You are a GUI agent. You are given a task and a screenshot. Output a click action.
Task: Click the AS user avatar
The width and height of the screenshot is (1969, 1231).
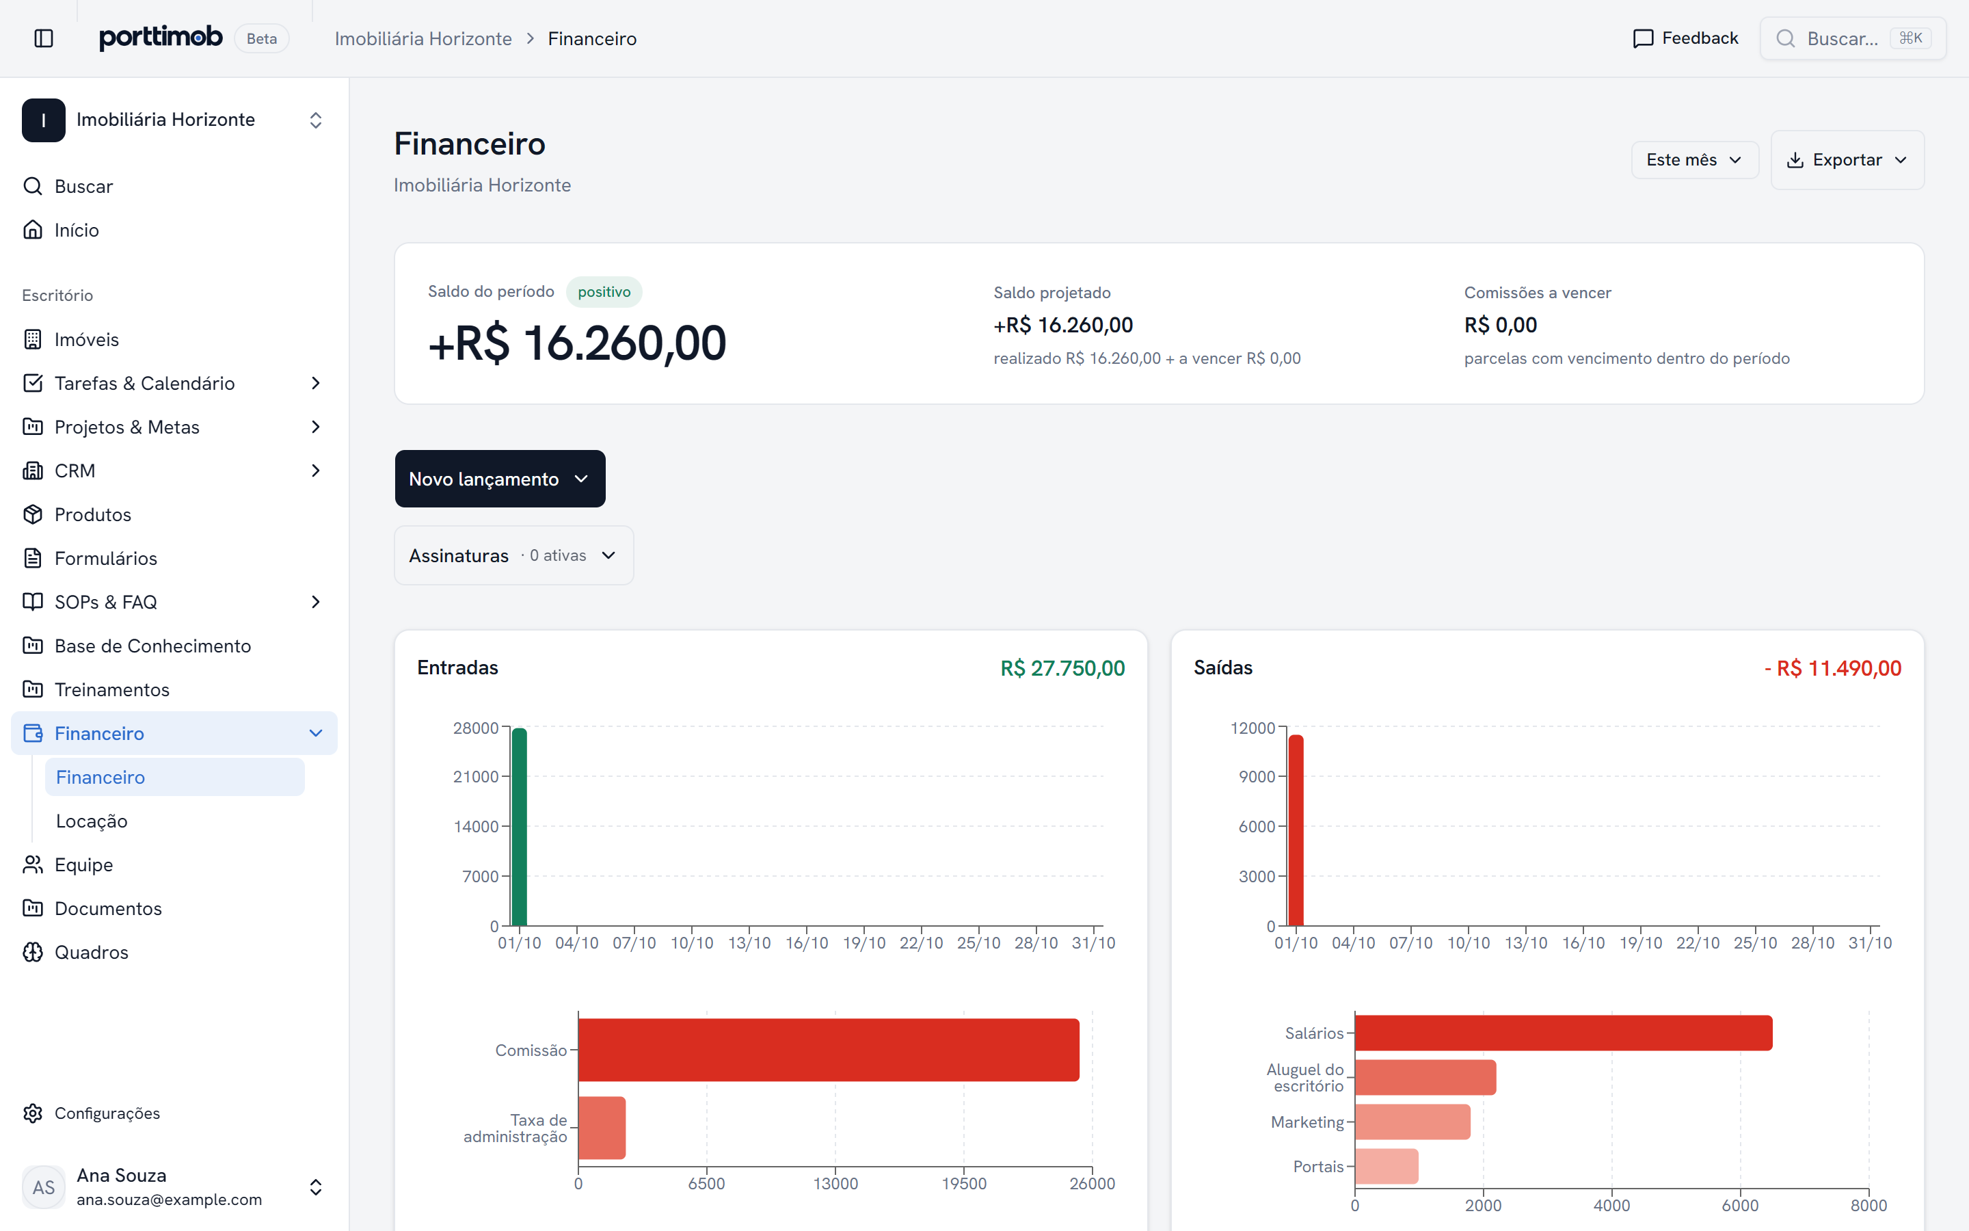click(x=43, y=1187)
